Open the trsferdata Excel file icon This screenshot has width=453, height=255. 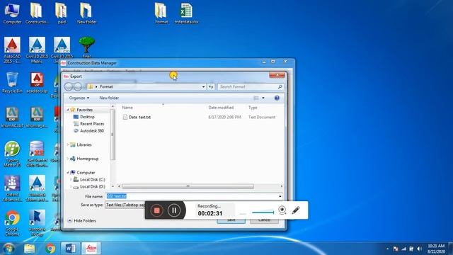point(186,13)
